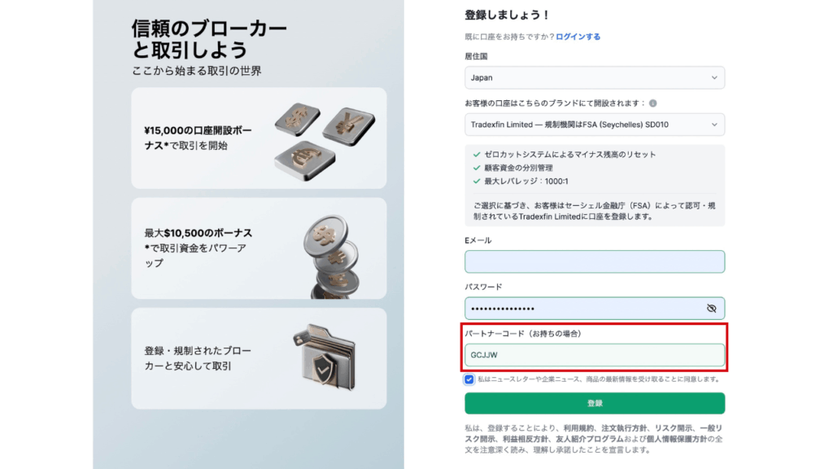Expand the Tradexfin Limited brand dropdown
The width and height of the screenshot is (833, 469).
click(595, 125)
